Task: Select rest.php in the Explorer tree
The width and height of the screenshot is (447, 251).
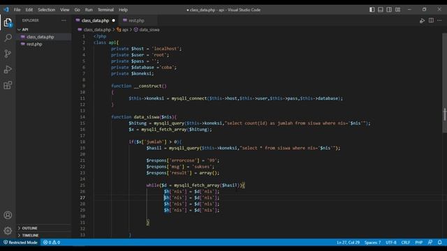Action: click(x=34, y=44)
